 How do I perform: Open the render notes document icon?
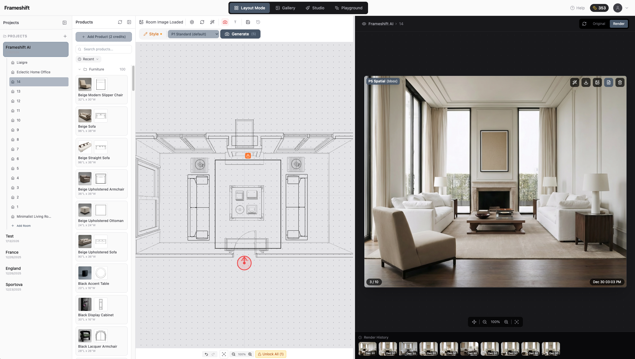point(608,82)
